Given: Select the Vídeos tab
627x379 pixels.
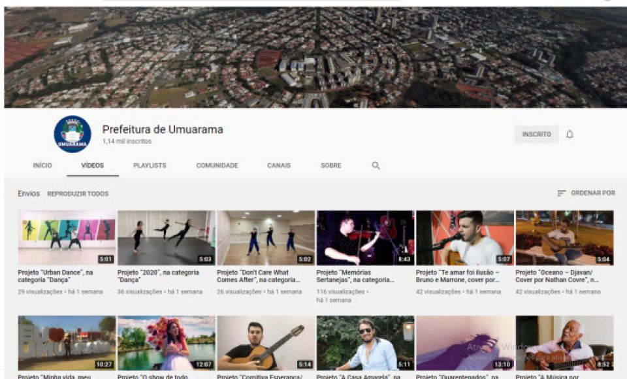Looking at the screenshot, I should (92, 165).
